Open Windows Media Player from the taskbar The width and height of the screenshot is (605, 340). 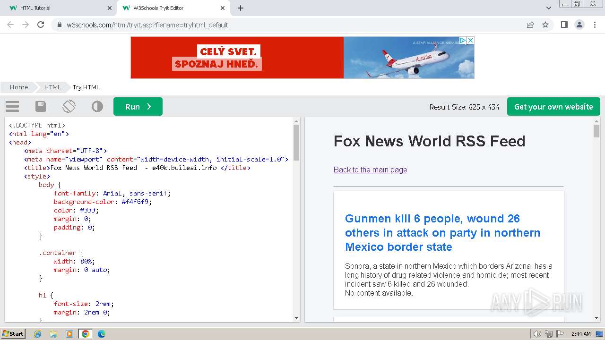pos(69,334)
